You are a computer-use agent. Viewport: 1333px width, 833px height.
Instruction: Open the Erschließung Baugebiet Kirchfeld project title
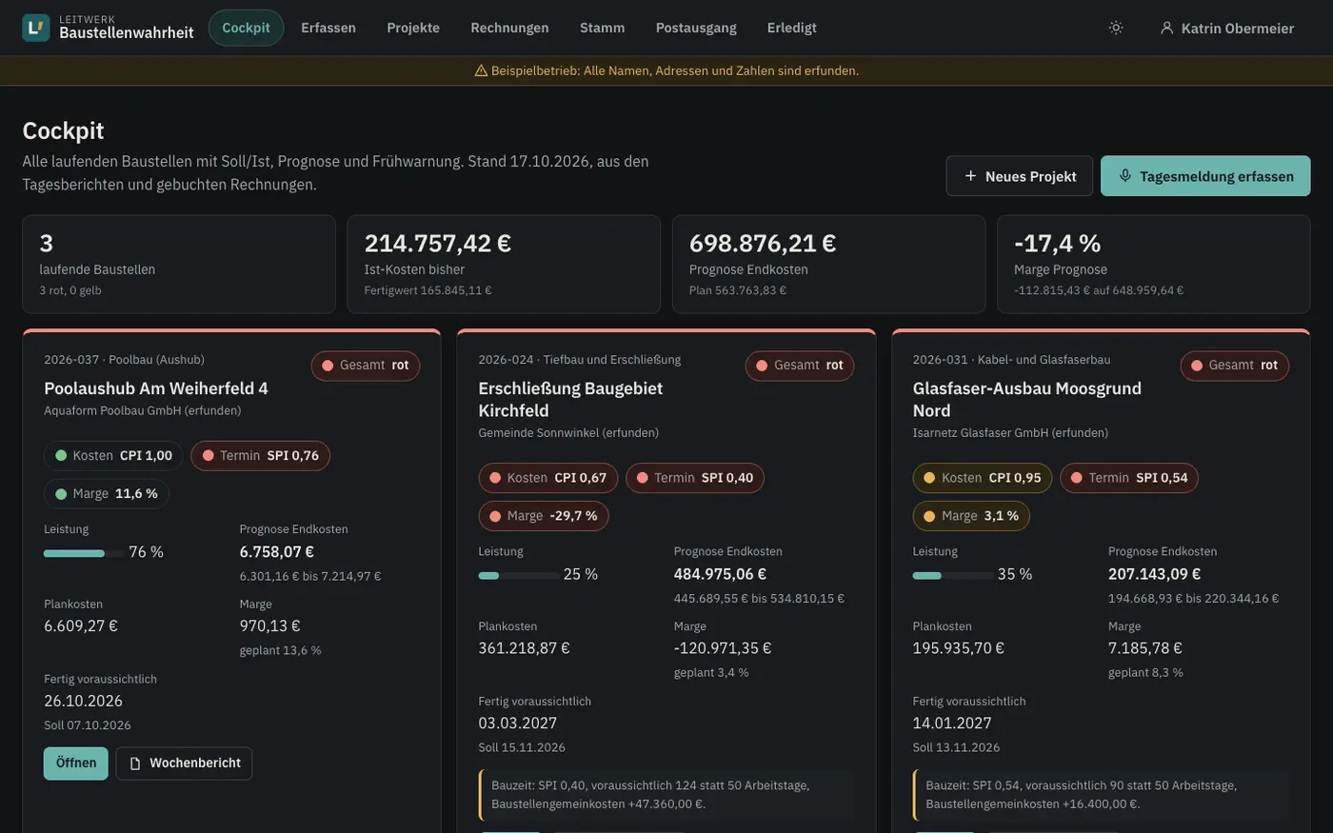point(570,400)
